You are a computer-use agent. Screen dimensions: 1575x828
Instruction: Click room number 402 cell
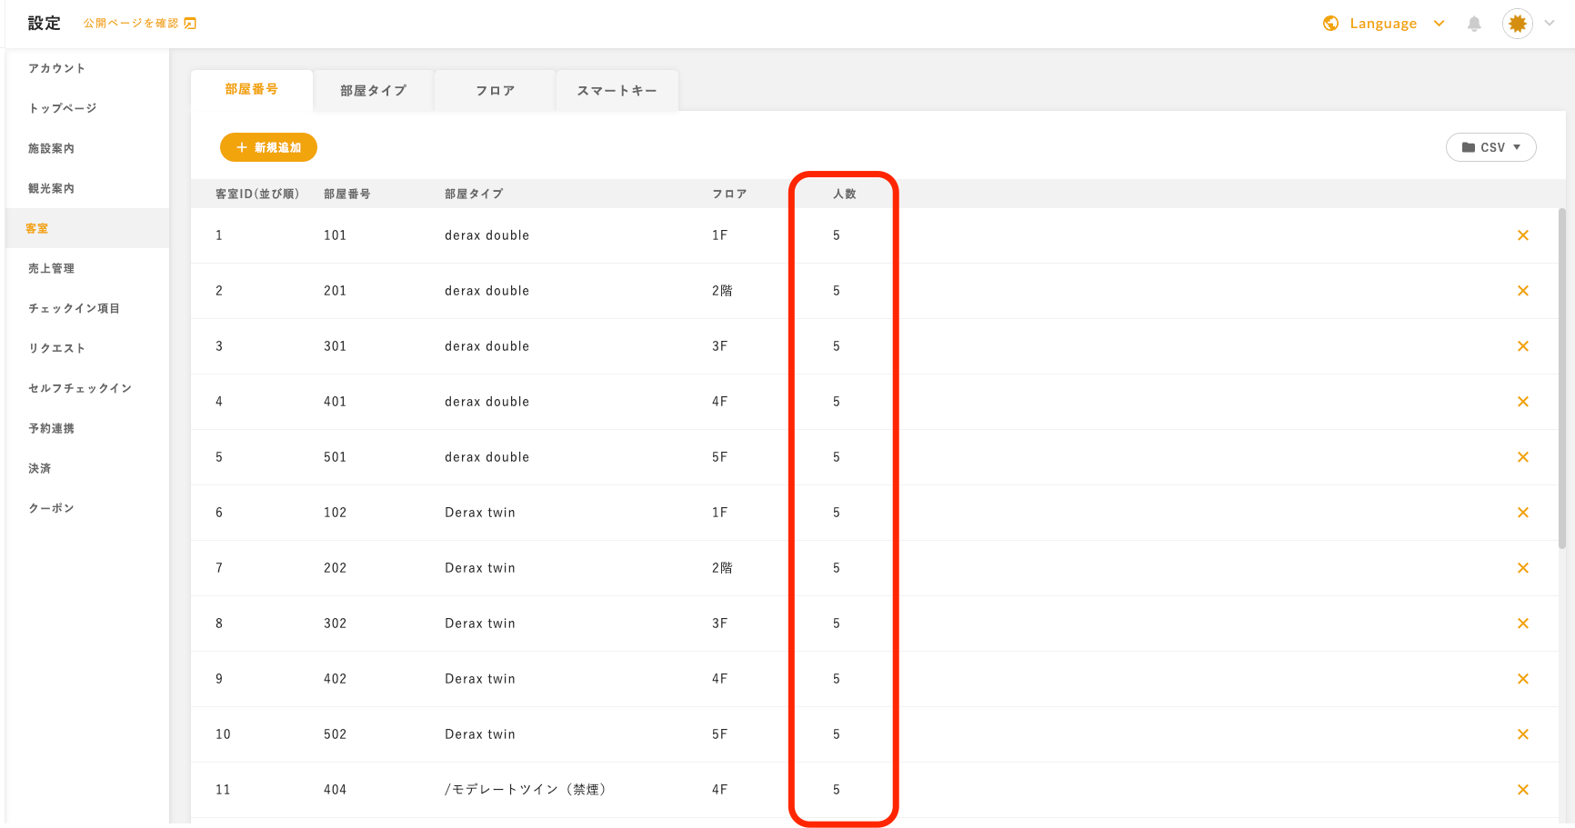335,679
